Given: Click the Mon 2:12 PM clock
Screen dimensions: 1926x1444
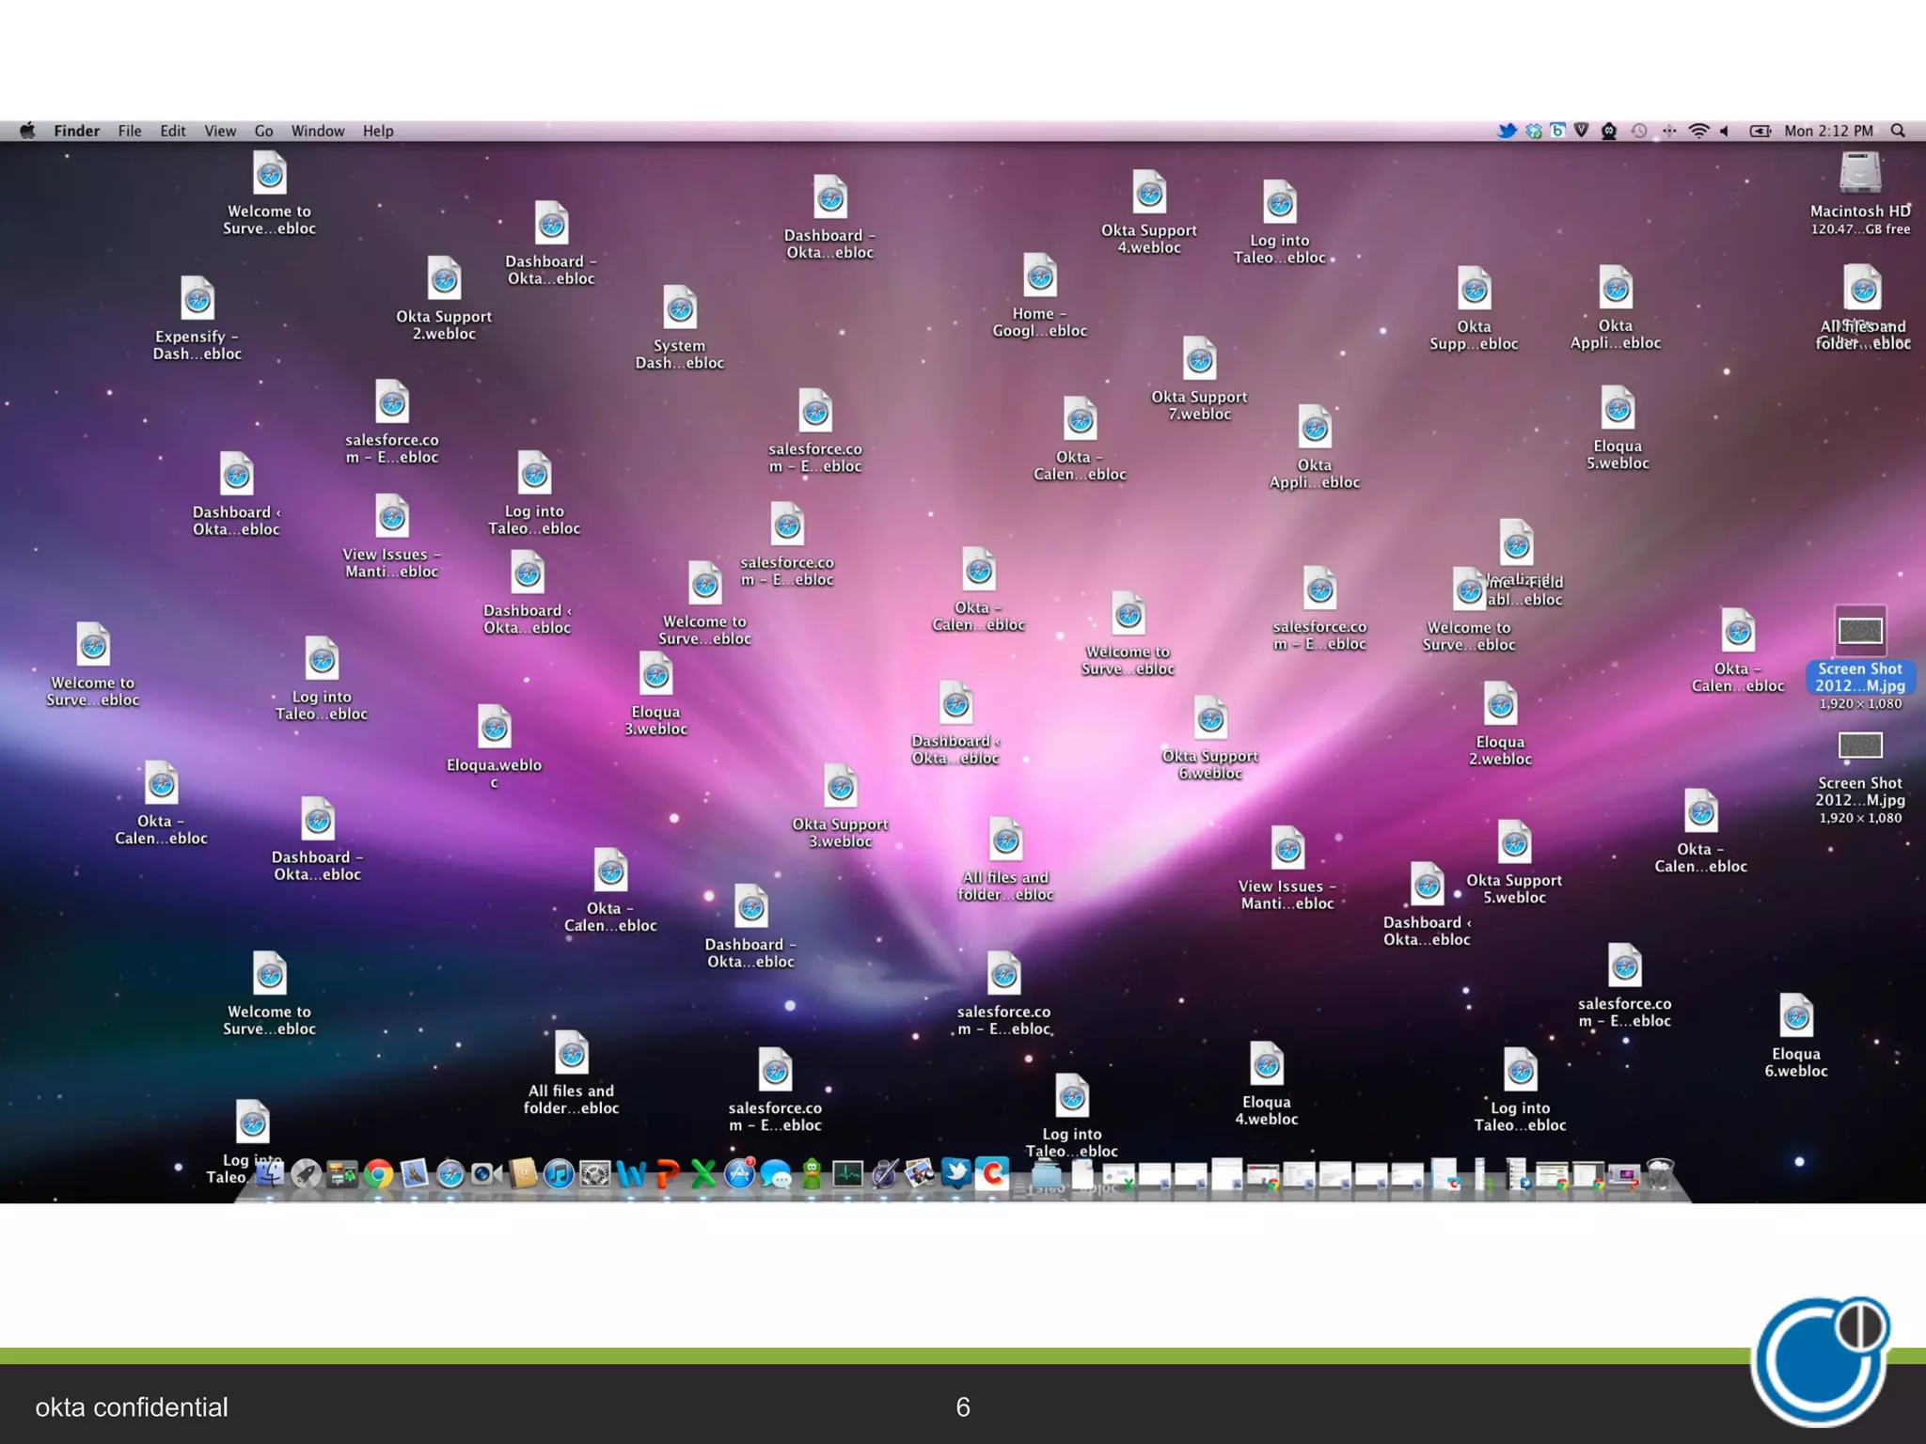Looking at the screenshot, I should [x=1828, y=131].
